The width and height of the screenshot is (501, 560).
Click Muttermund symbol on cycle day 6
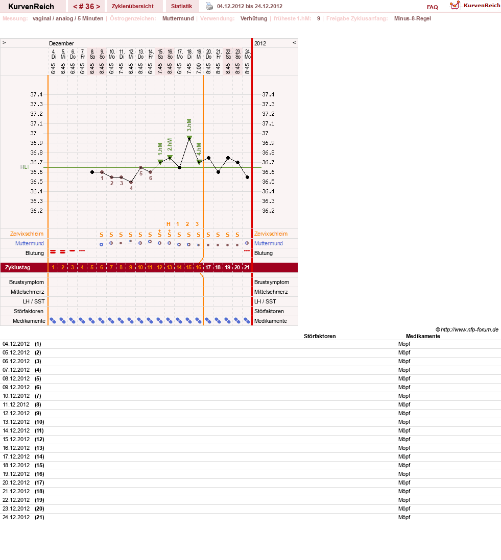click(101, 244)
